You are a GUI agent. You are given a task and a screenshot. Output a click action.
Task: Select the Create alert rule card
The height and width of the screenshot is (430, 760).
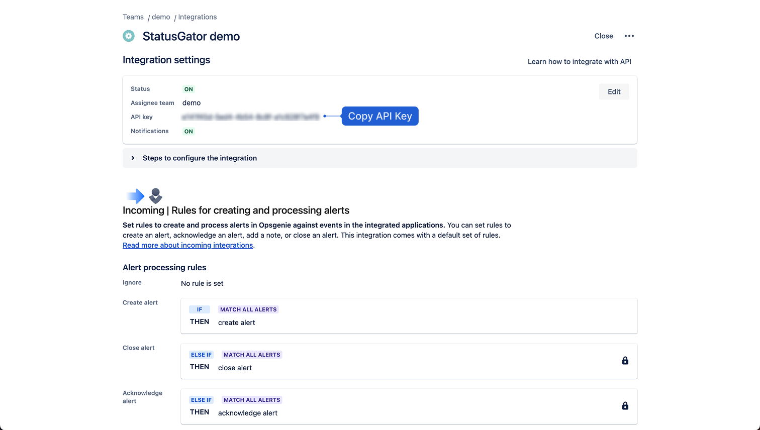click(409, 316)
